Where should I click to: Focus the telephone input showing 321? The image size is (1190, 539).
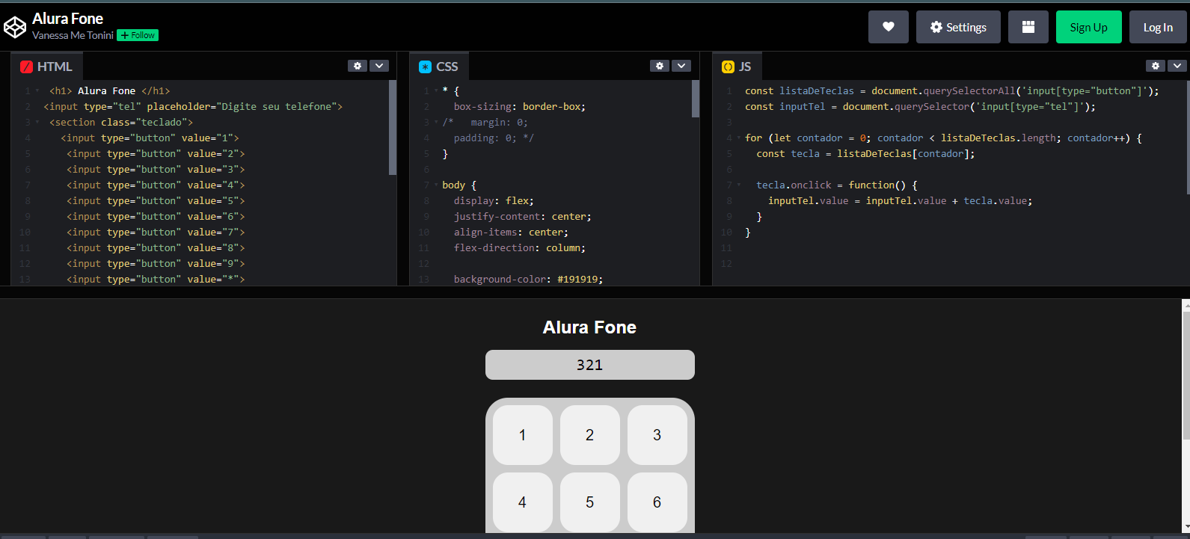pos(590,365)
